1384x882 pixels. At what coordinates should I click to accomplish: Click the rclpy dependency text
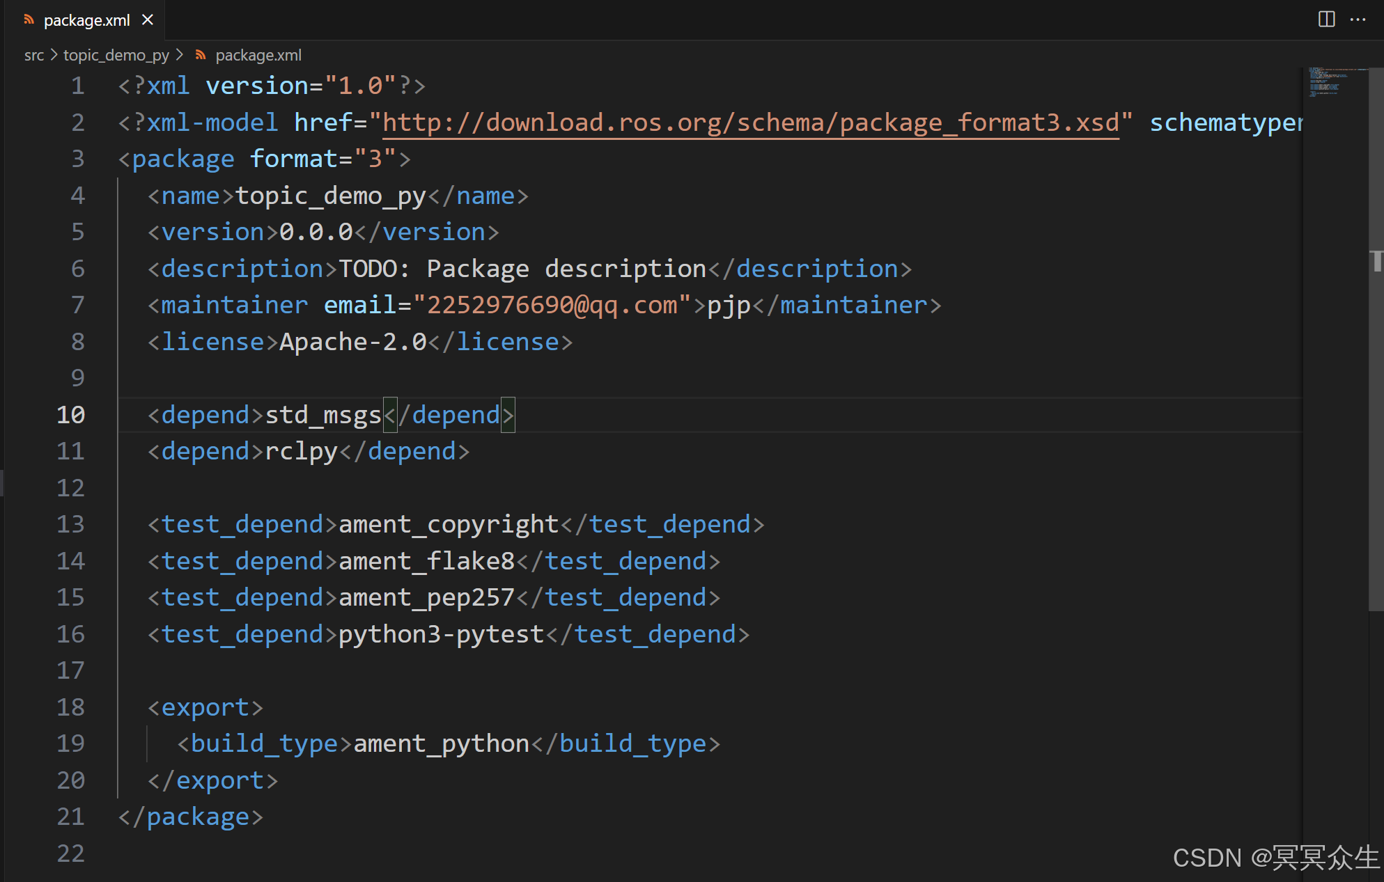click(x=301, y=451)
